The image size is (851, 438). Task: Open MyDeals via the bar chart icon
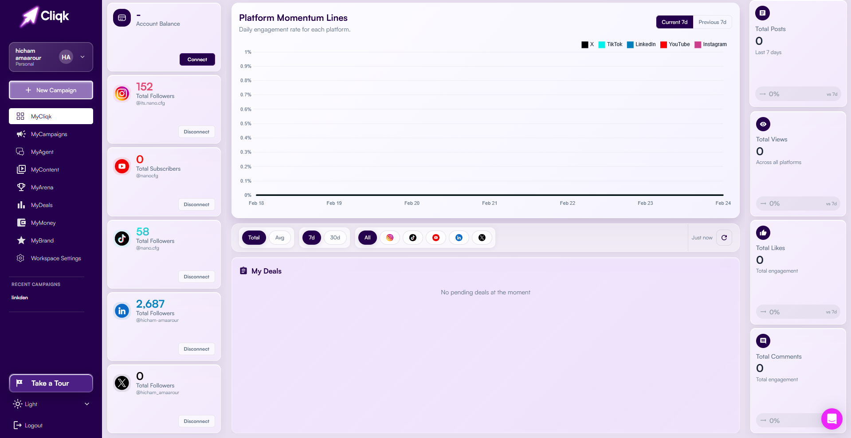click(21, 205)
